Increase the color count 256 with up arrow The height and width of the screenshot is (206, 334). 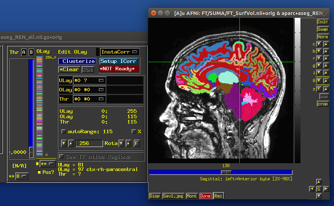click(x=71, y=144)
